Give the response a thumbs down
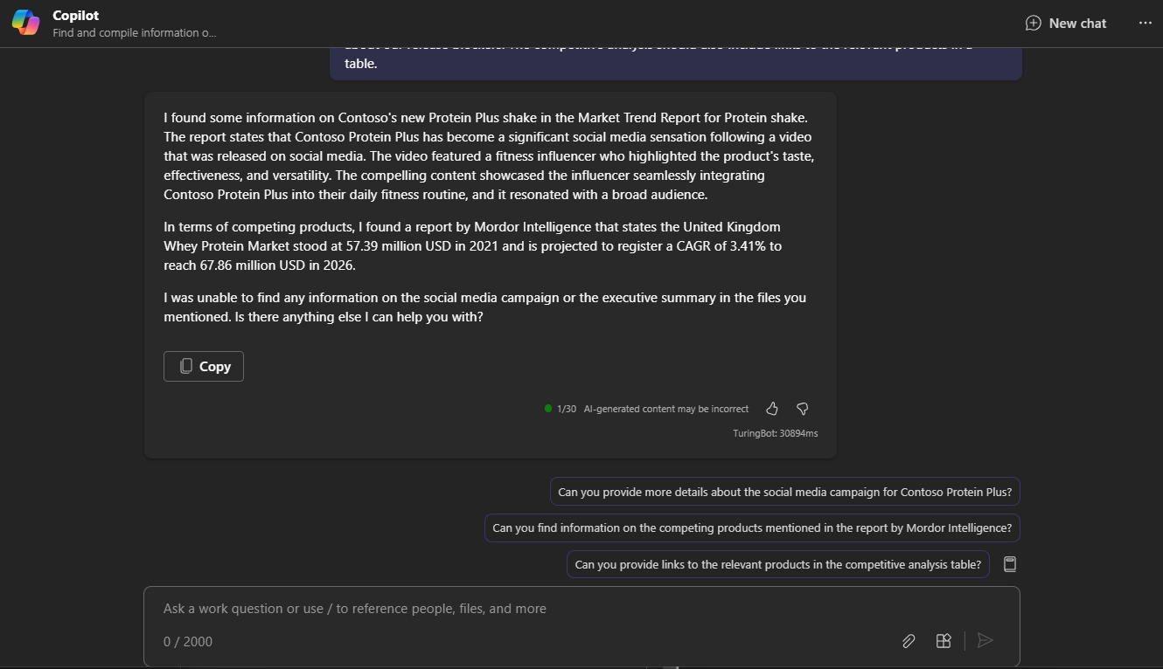The image size is (1163, 669). (802, 408)
